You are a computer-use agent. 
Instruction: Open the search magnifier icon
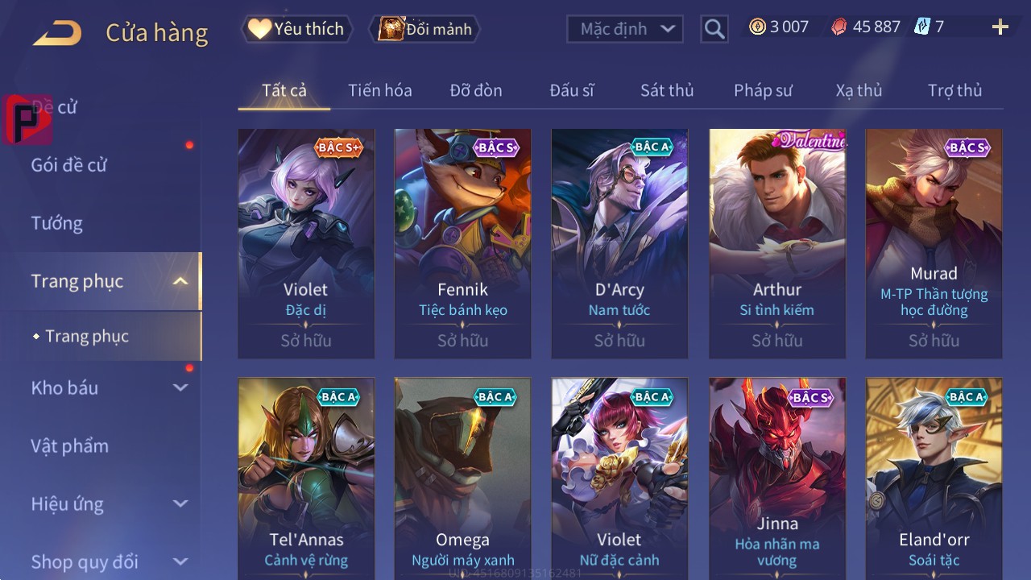[714, 29]
